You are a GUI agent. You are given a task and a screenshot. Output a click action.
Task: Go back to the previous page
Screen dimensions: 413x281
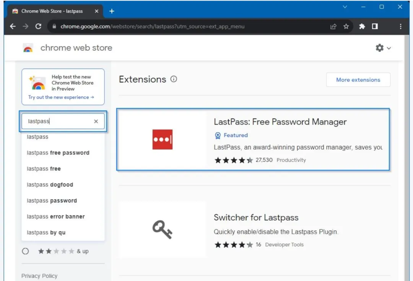[13, 26]
